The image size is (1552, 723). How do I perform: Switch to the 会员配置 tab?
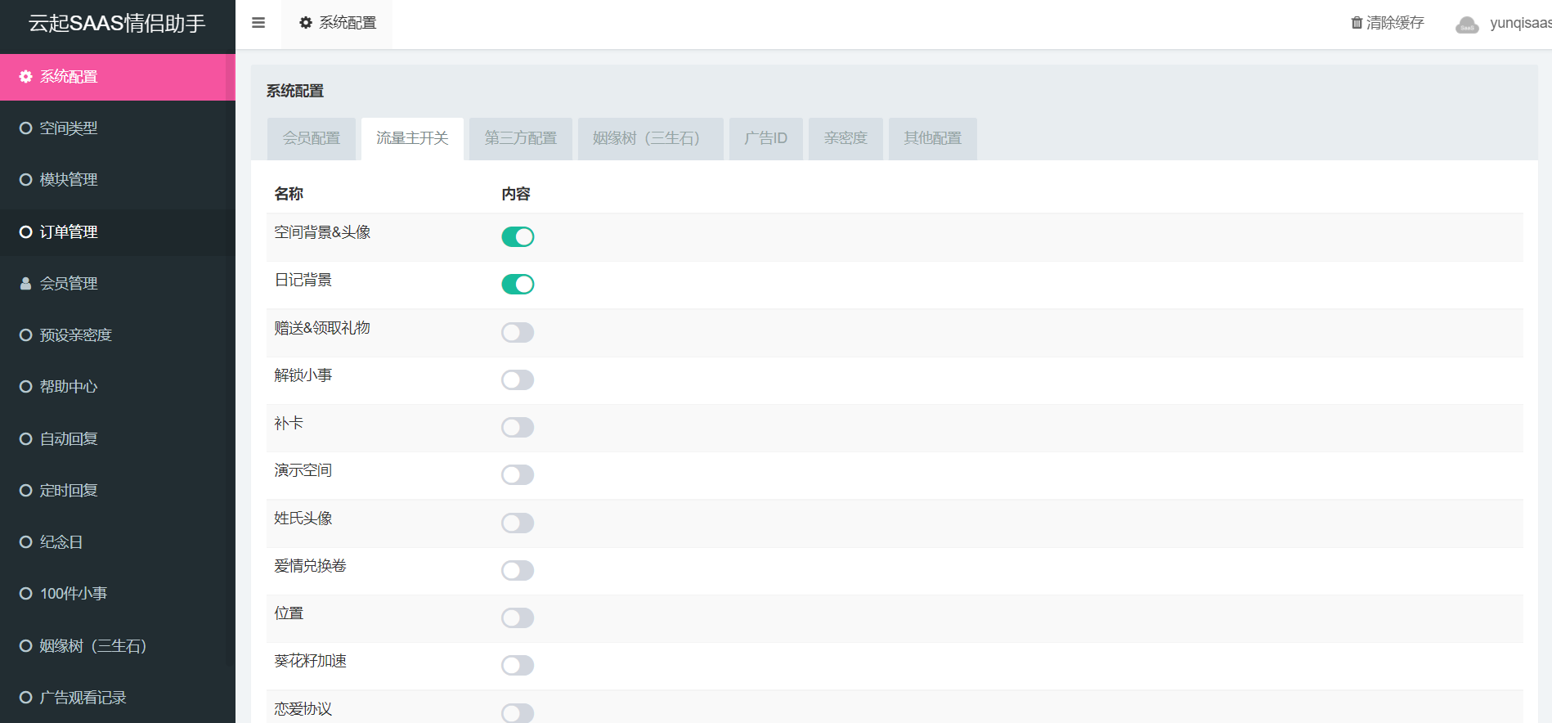pos(312,138)
